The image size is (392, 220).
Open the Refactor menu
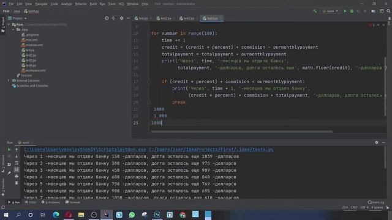click(x=81, y=4)
